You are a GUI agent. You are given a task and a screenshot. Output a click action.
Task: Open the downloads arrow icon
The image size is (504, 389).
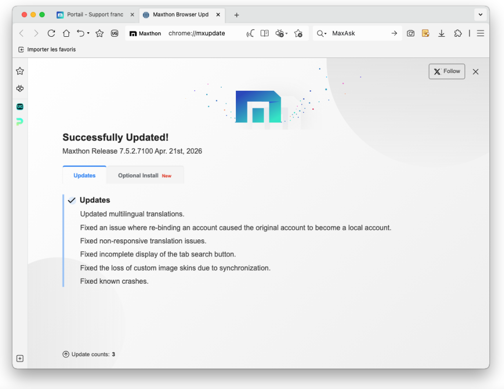(x=442, y=33)
